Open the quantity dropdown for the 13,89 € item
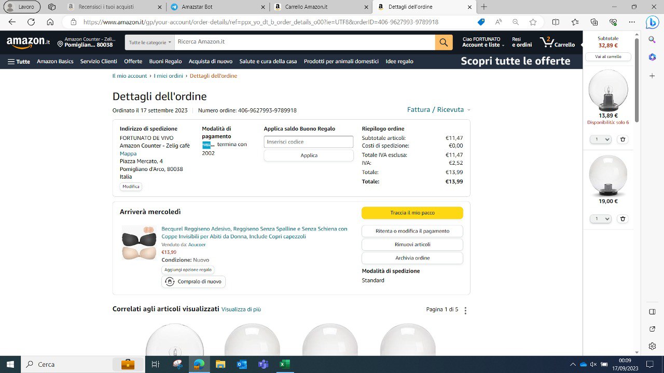Image resolution: width=664 pixels, height=373 pixels. (601, 139)
